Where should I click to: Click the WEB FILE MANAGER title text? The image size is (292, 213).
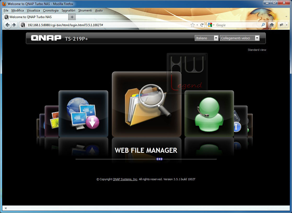click(146, 150)
